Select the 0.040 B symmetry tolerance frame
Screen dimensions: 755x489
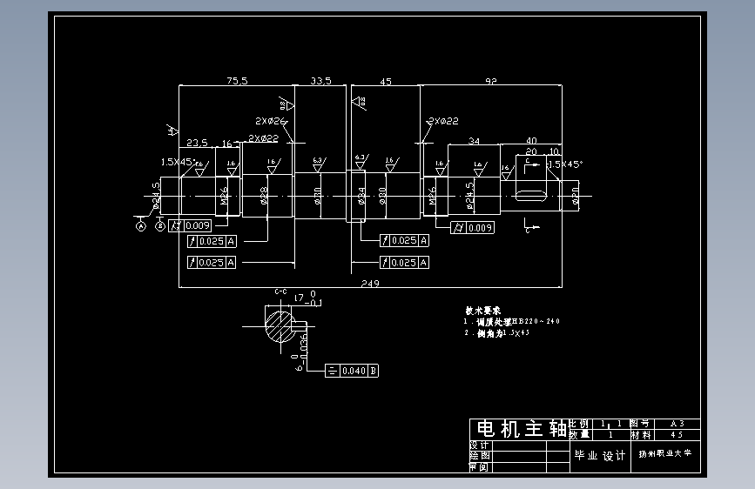pos(352,371)
